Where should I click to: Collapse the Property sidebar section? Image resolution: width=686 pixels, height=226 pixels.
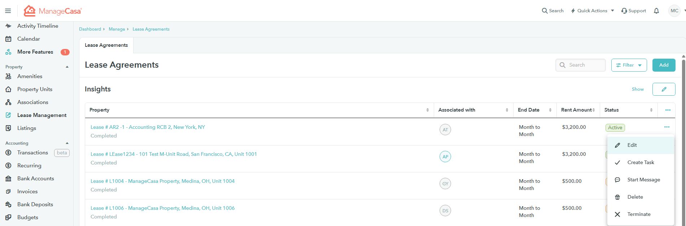coord(67,67)
